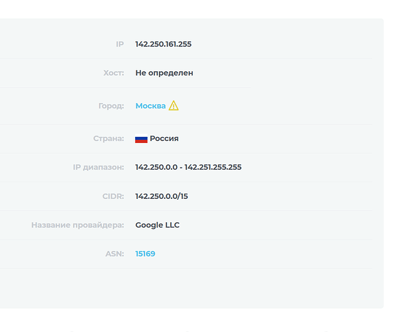The height and width of the screenshot is (332, 399).
Task: Click the IP field label
Action: tap(120, 45)
